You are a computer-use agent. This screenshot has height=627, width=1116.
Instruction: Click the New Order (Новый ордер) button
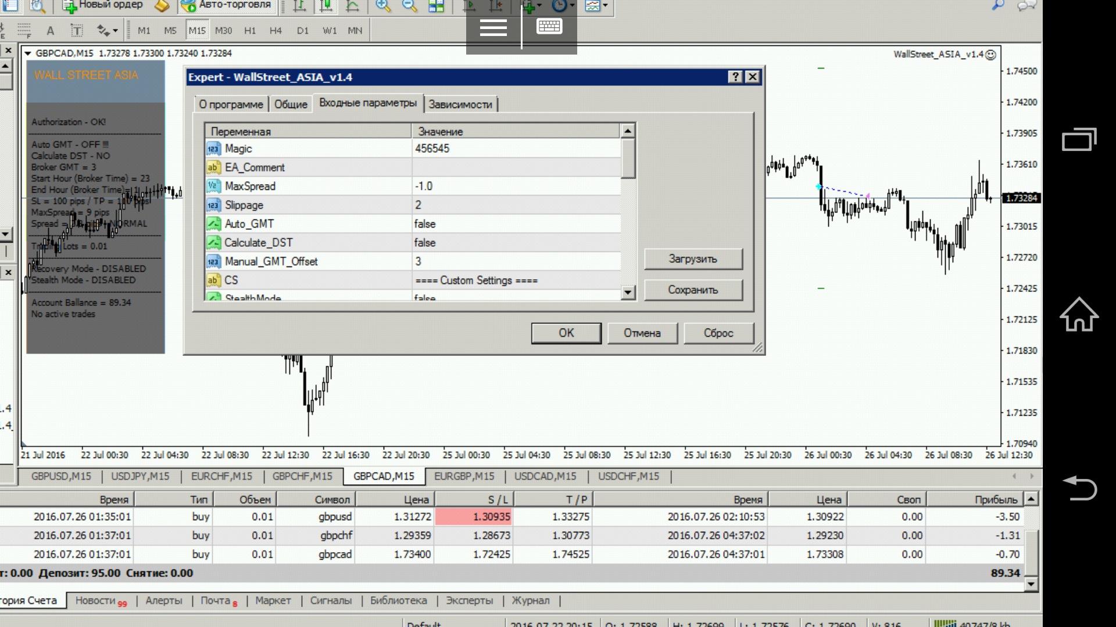tap(103, 6)
